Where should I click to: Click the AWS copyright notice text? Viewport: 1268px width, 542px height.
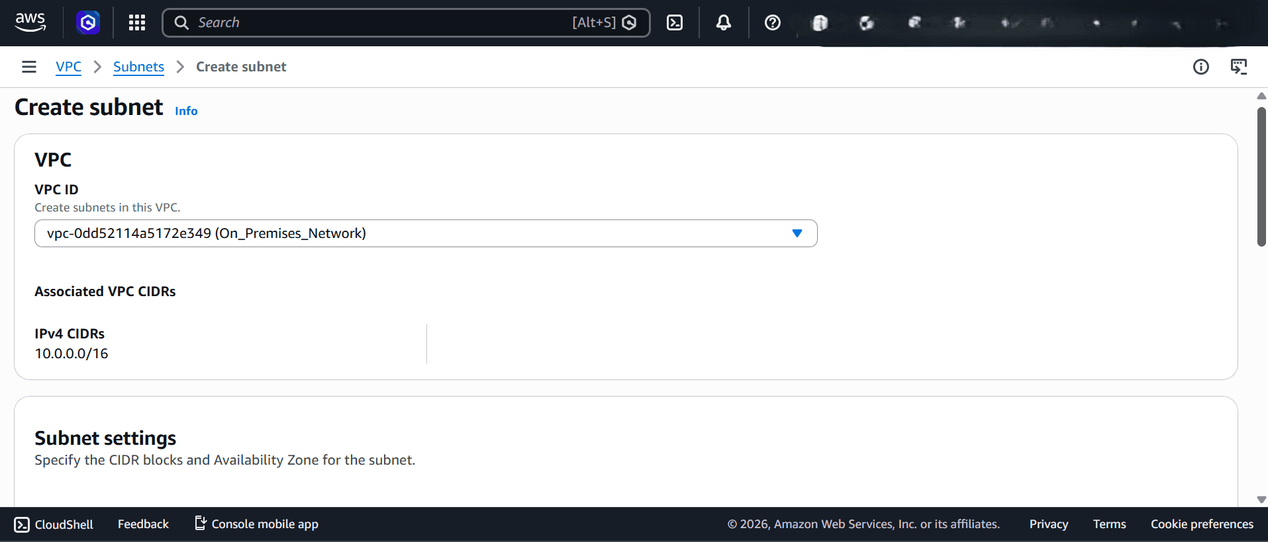click(863, 524)
